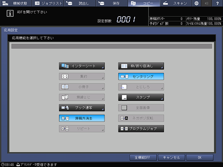The image size is (223, 167).
Task: Click the 保存 disk icon
Action: [101, 3]
